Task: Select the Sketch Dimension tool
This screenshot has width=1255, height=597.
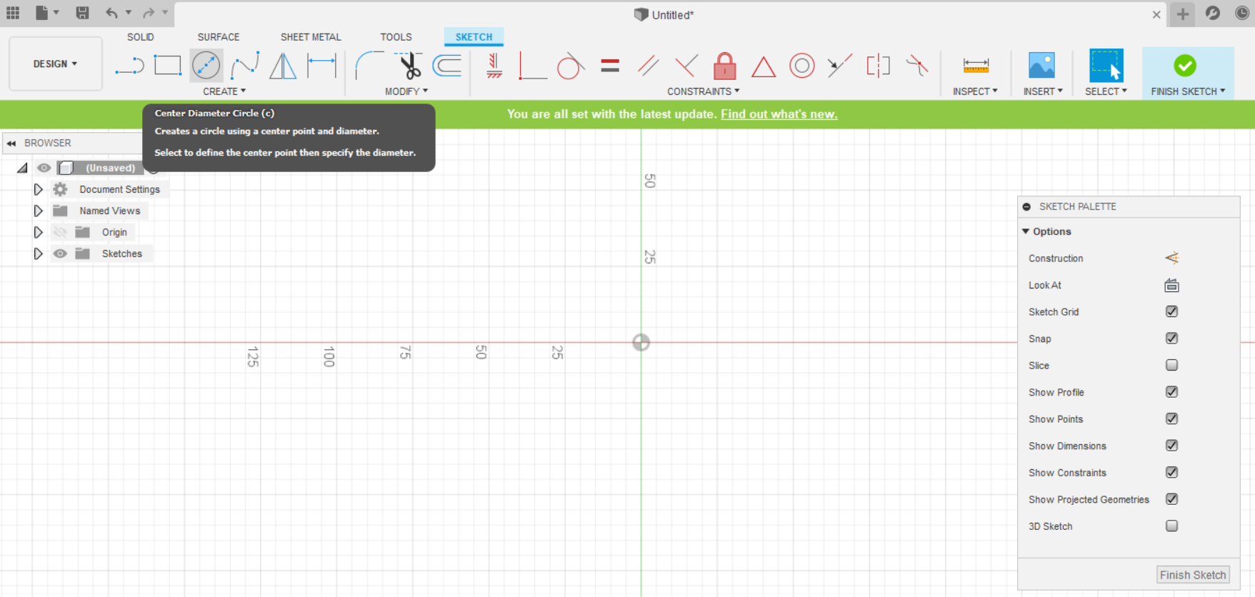Action: point(321,66)
